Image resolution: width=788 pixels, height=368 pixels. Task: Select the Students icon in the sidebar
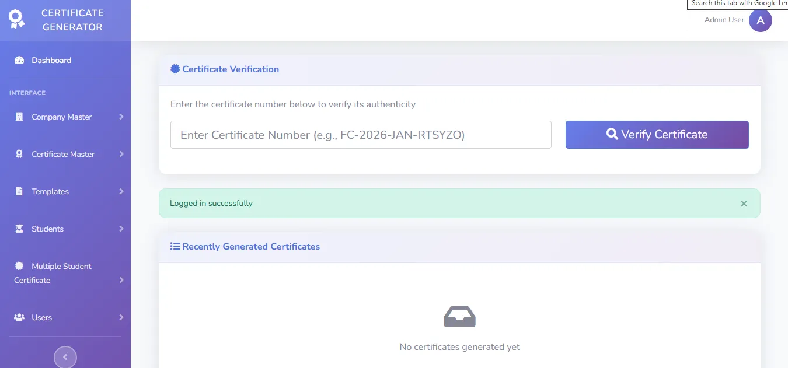(x=19, y=229)
